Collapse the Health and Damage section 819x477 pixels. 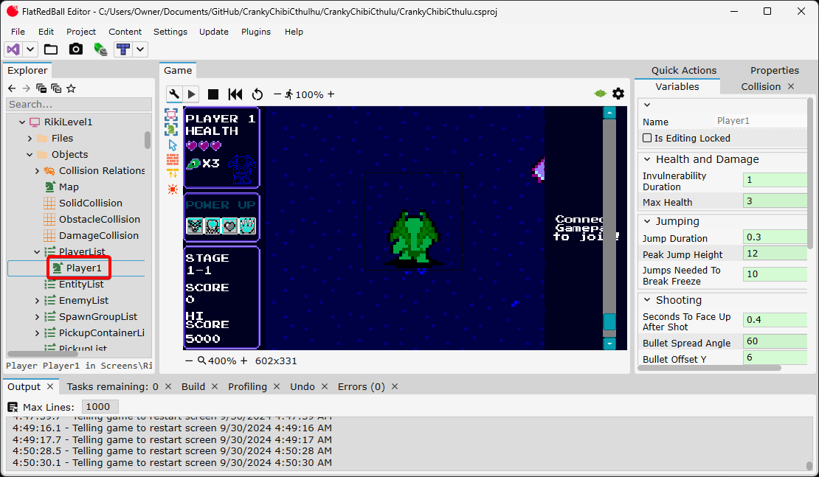point(646,159)
